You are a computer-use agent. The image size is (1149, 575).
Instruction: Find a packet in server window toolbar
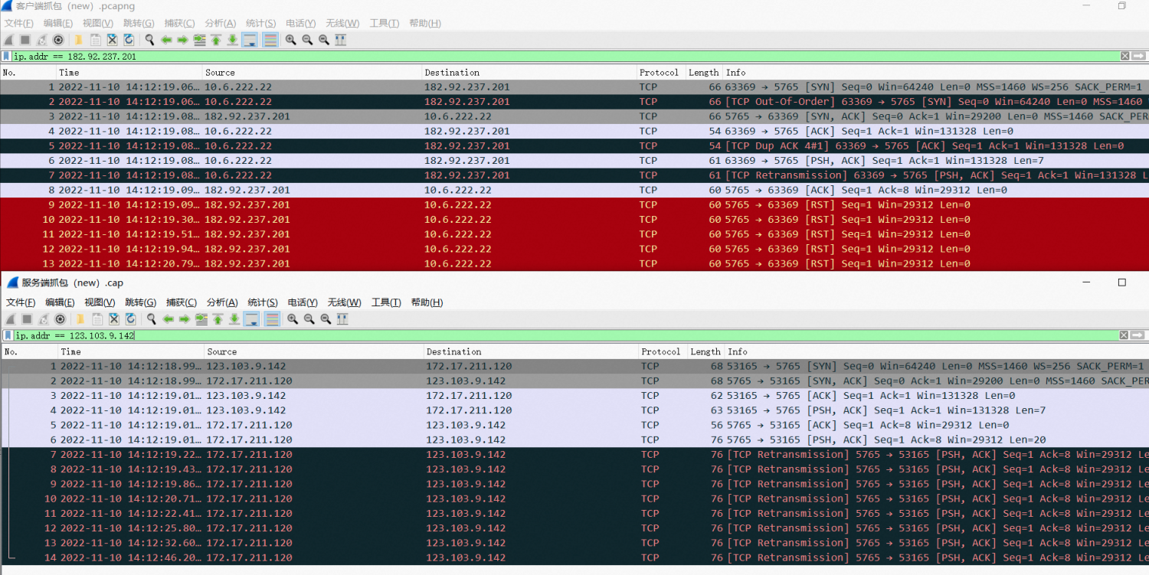(151, 319)
